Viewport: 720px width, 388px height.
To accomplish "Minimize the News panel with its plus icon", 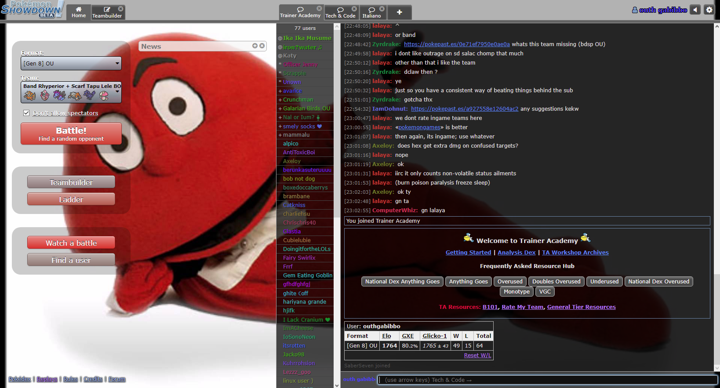I will (255, 46).
